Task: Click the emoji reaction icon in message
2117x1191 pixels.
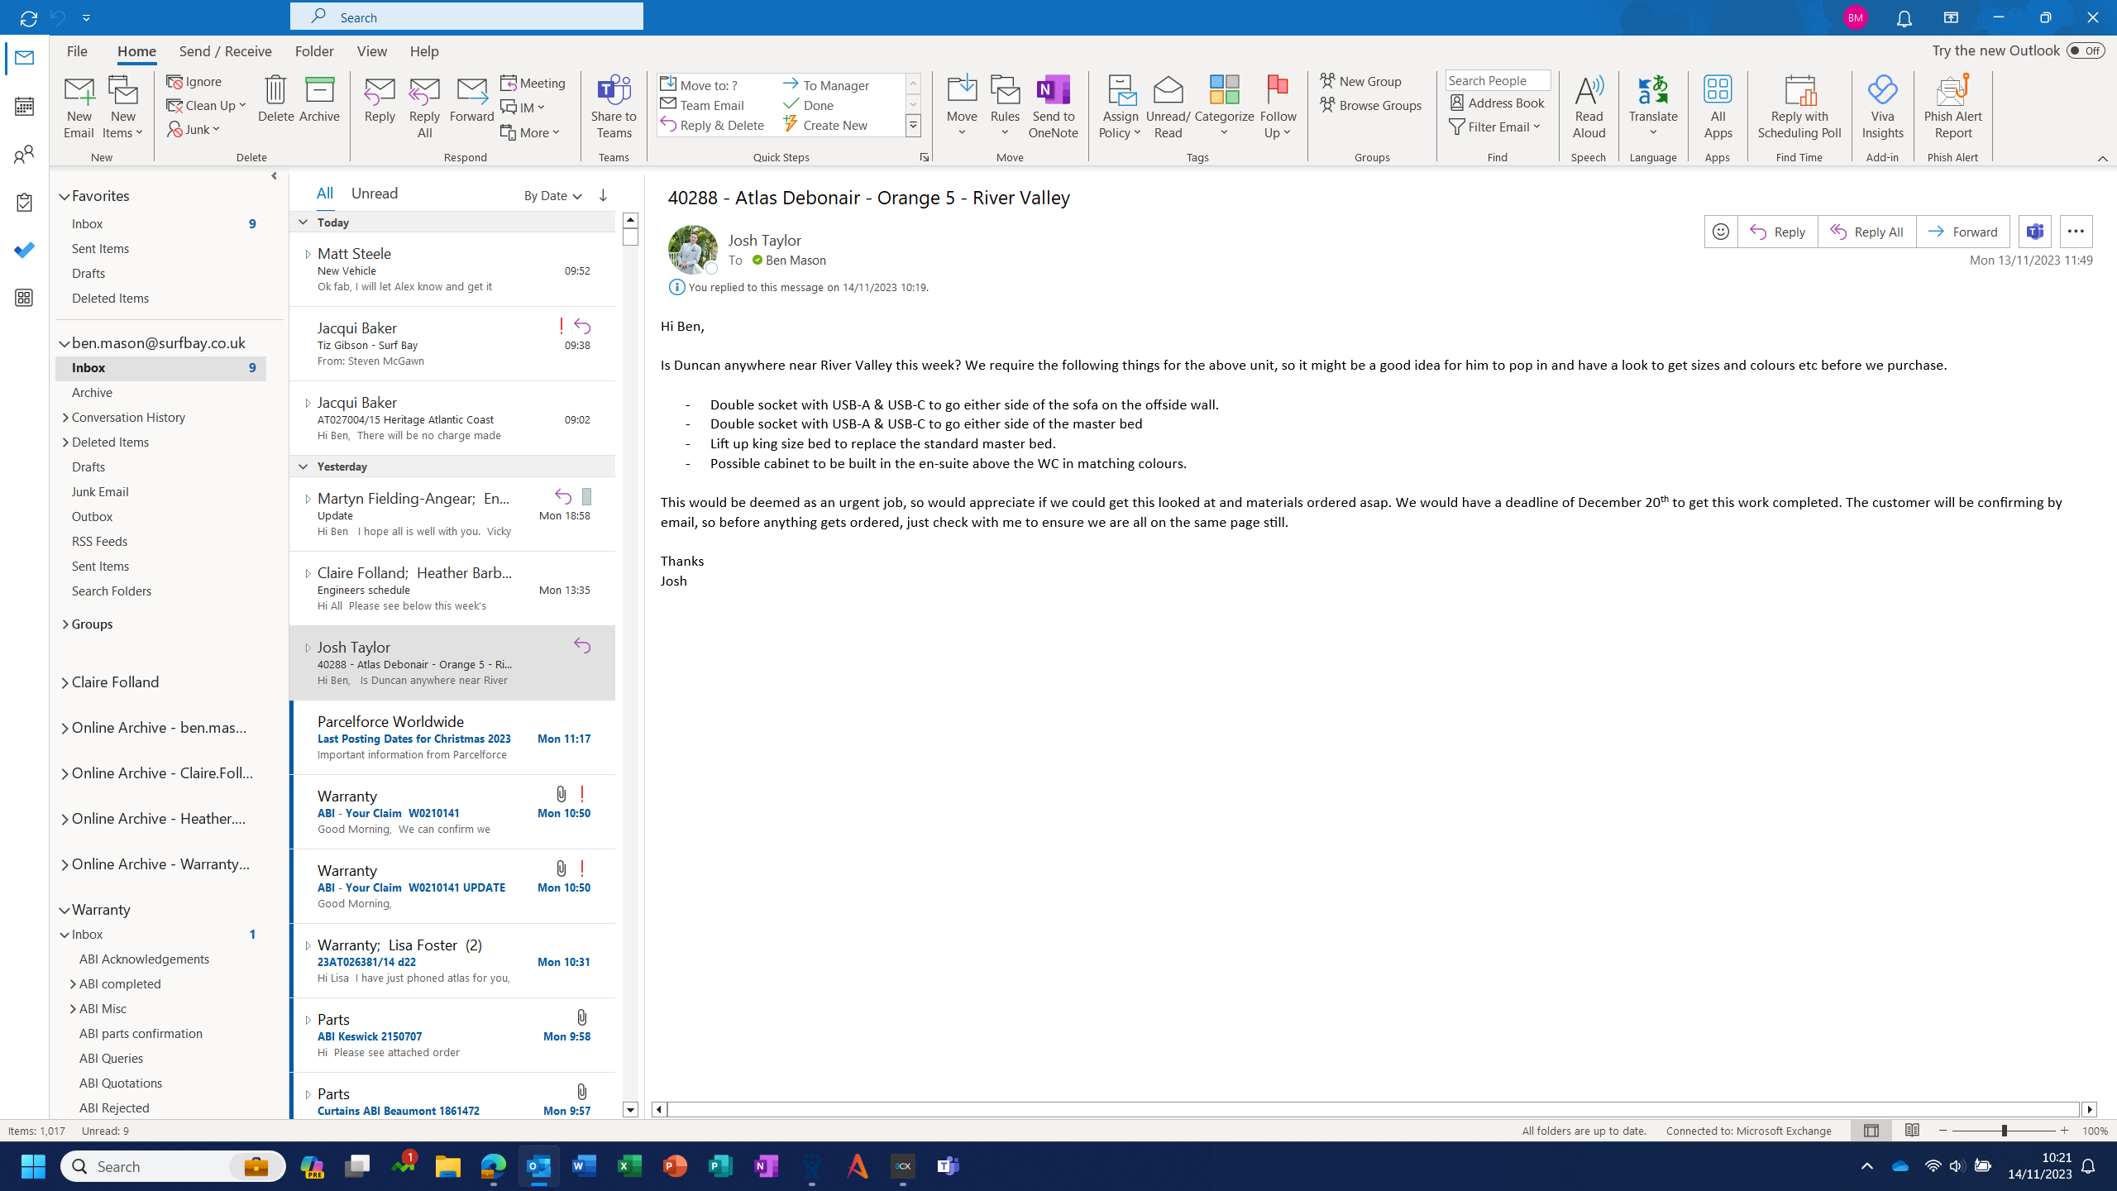Action: click(x=1721, y=232)
